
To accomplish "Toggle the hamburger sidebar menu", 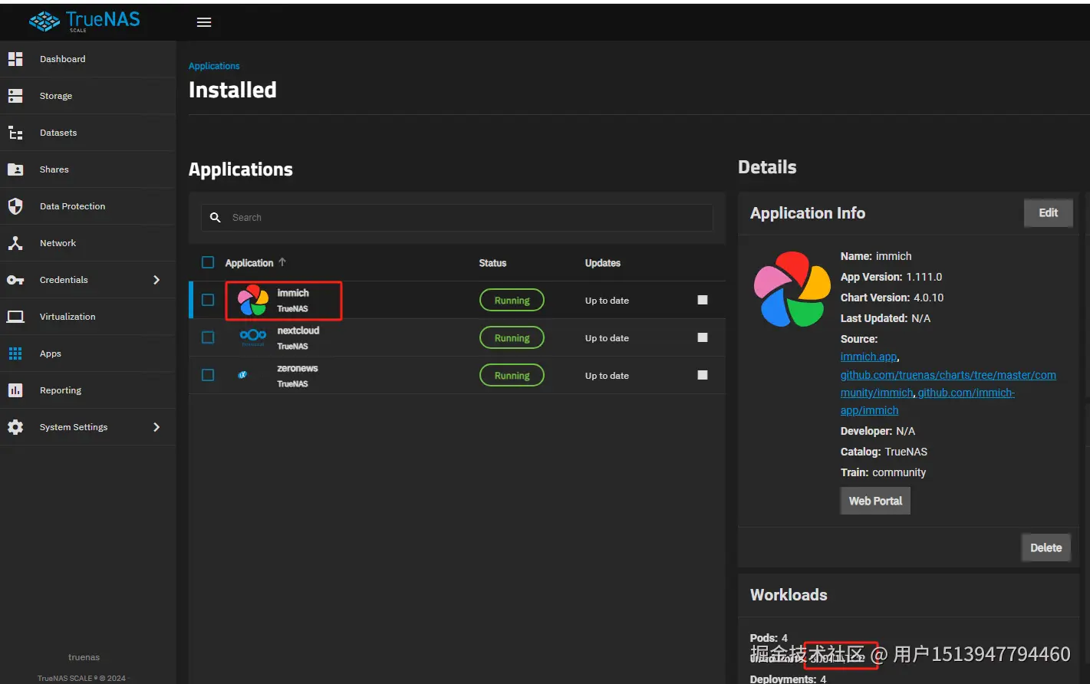I will [204, 22].
